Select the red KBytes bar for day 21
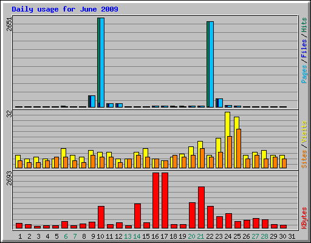Viewport: 311px width, 243px height. 201,208
